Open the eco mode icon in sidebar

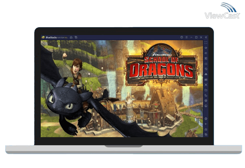[206, 74]
